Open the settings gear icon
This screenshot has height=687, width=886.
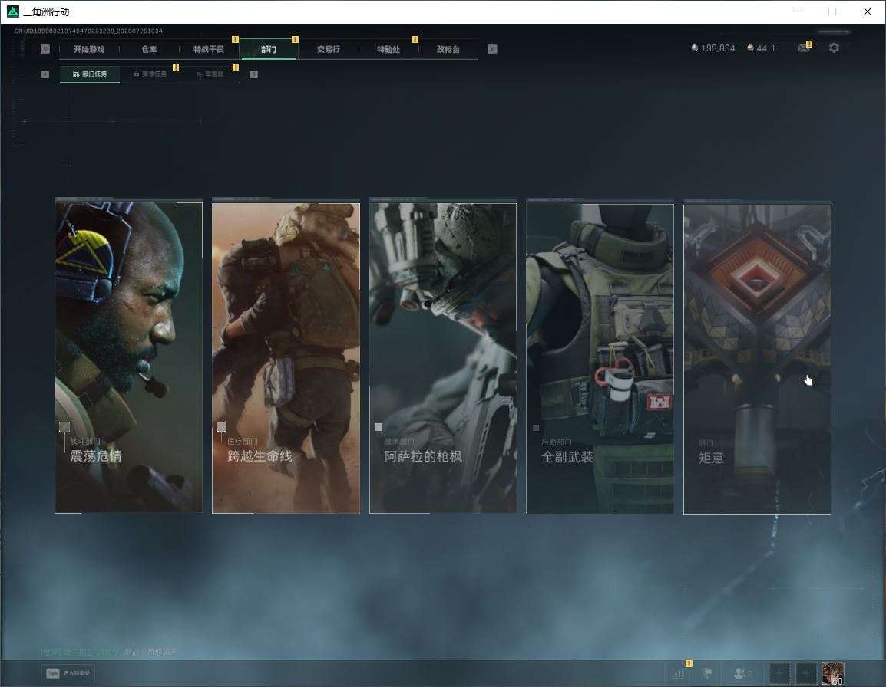[834, 48]
